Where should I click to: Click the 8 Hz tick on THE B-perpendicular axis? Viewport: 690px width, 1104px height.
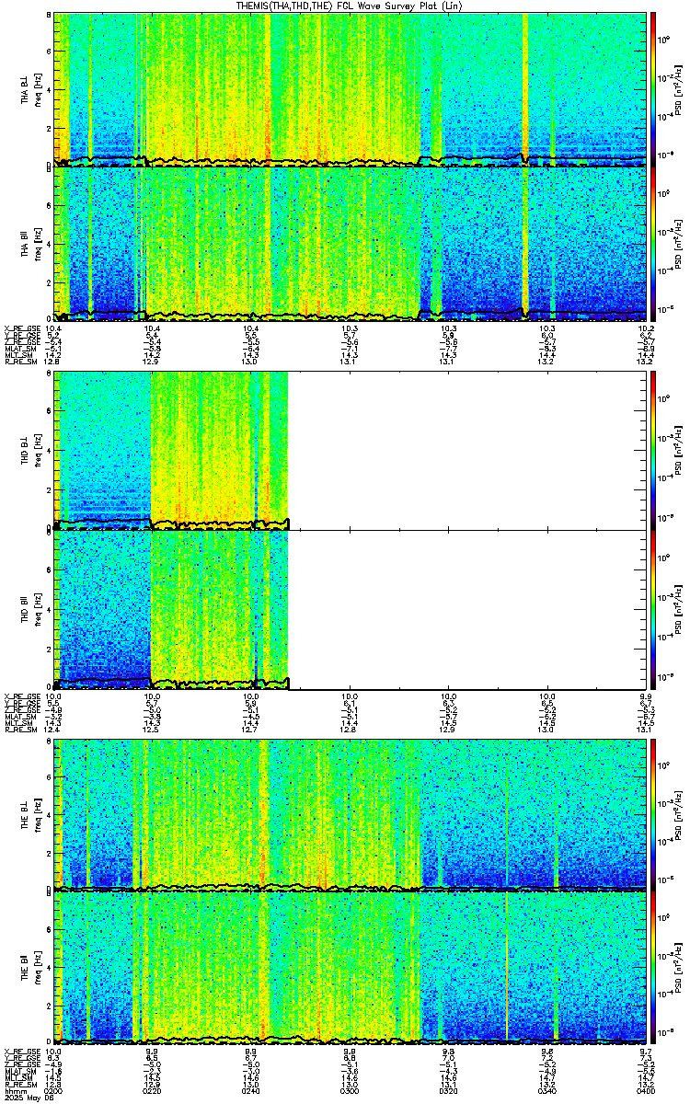coord(48,742)
